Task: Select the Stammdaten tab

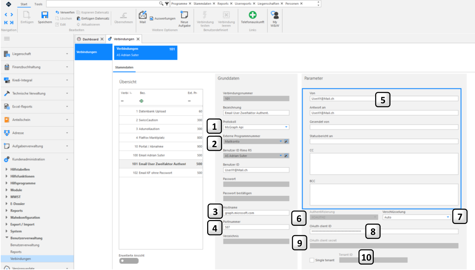Action: point(124,67)
